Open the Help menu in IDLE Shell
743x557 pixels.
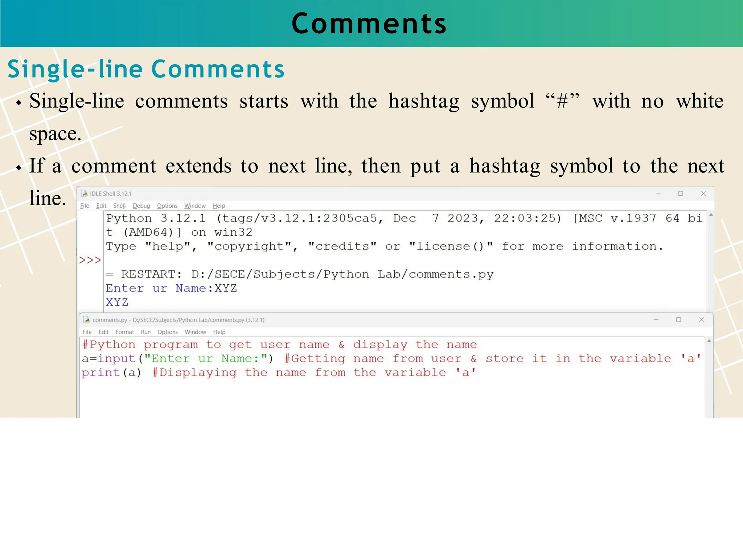tap(219, 206)
